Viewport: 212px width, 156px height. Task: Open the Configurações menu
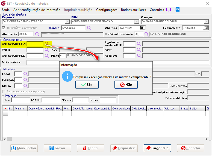coord(107,10)
